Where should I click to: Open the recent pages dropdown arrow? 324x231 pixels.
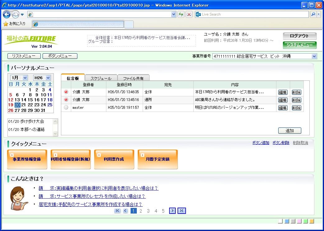(22, 15)
